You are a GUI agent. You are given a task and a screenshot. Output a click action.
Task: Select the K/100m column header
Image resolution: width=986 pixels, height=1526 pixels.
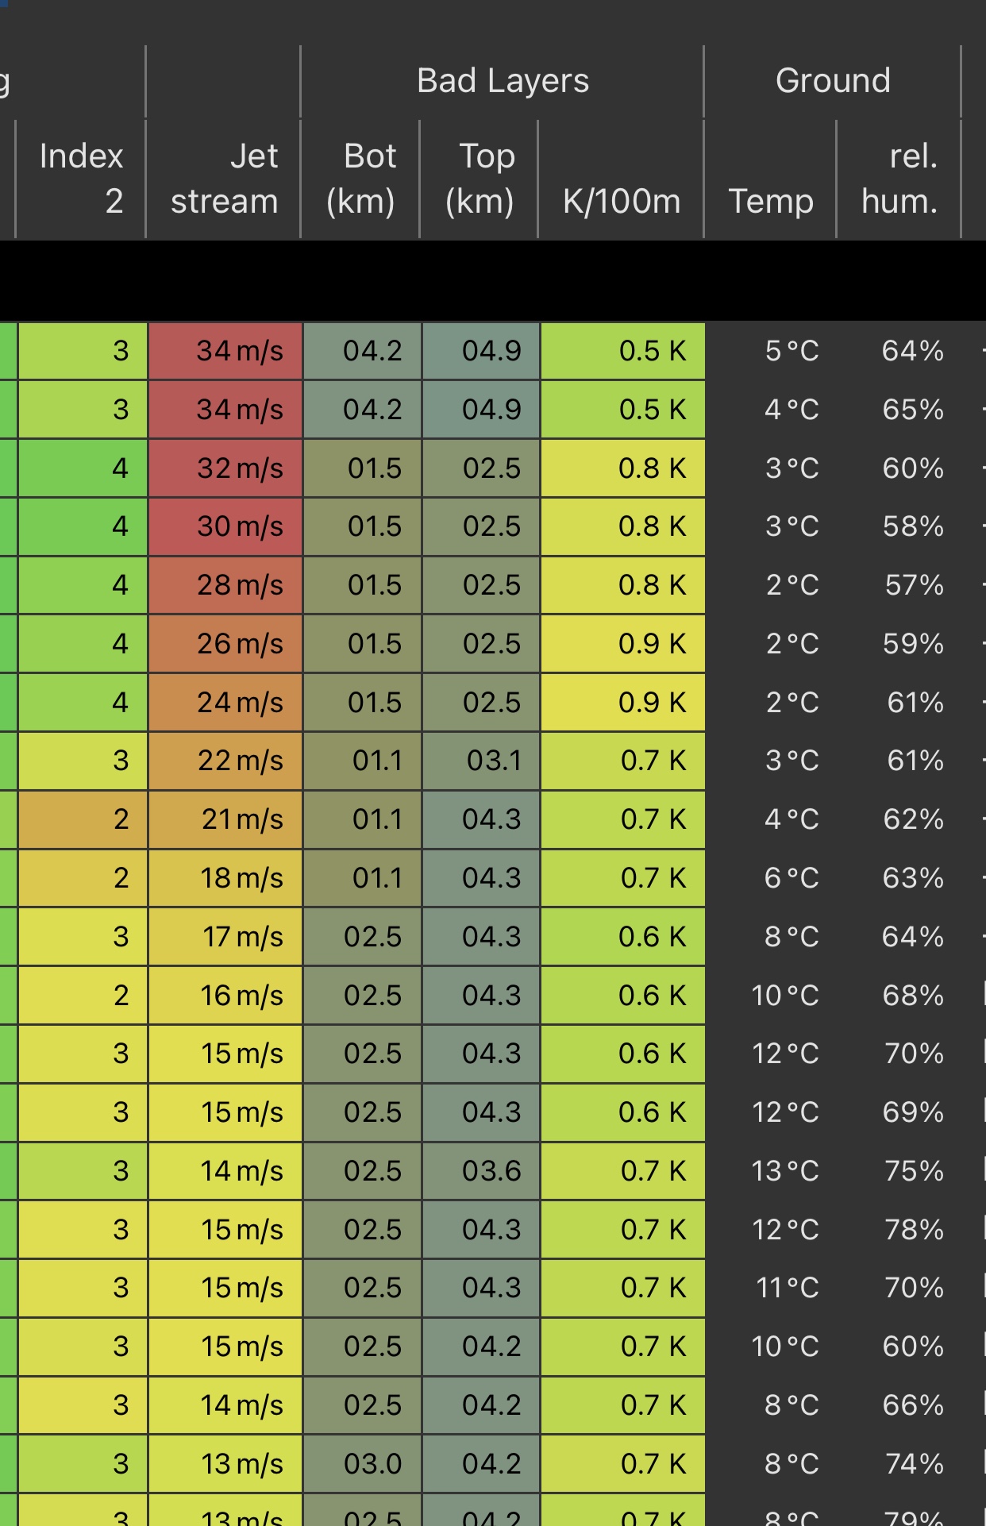click(x=621, y=201)
